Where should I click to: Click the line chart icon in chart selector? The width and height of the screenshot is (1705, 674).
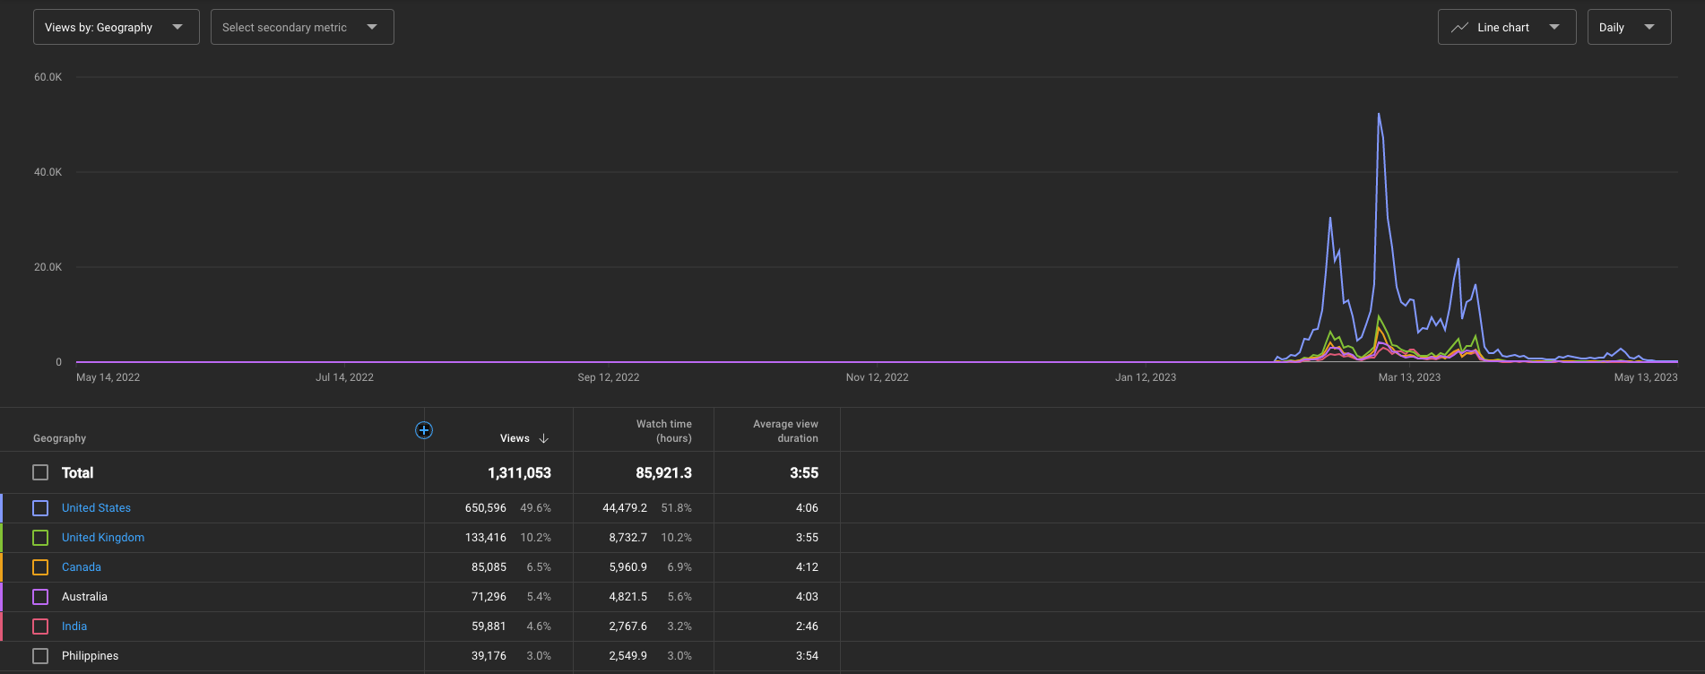click(x=1459, y=28)
